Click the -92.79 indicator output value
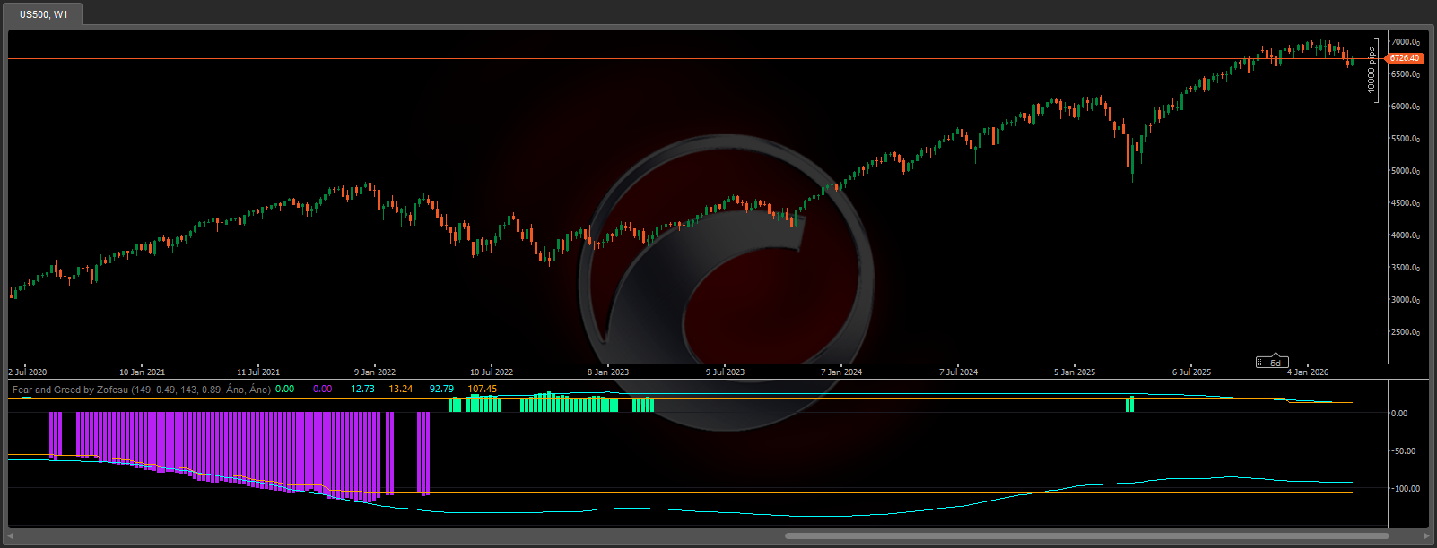 pos(440,390)
